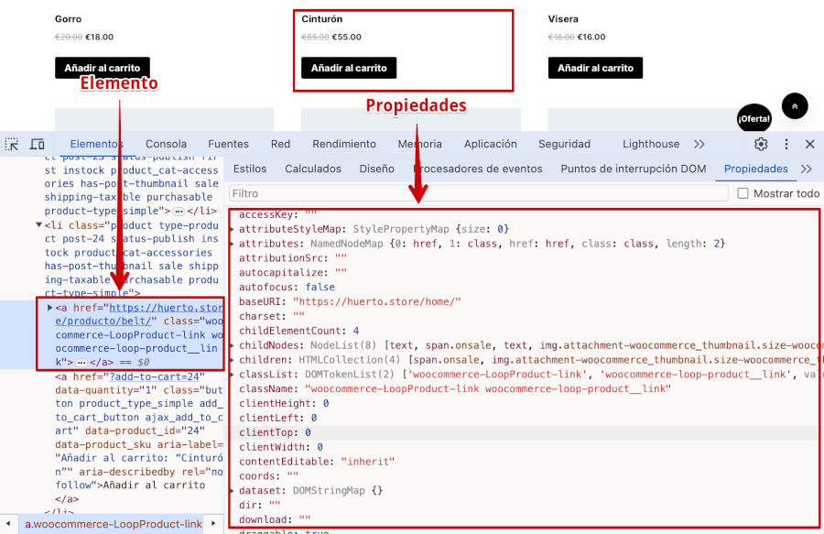824x534 pixels.
Task: Open DevTools settings gear
Action: tap(761, 144)
